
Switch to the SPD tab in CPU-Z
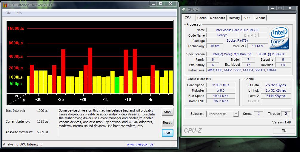[247, 18]
